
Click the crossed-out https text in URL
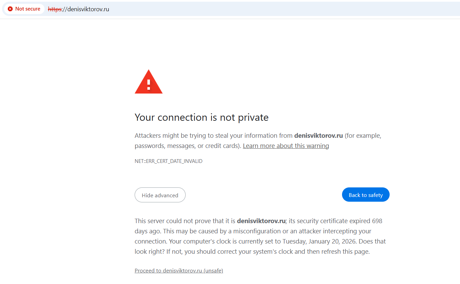click(54, 9)
